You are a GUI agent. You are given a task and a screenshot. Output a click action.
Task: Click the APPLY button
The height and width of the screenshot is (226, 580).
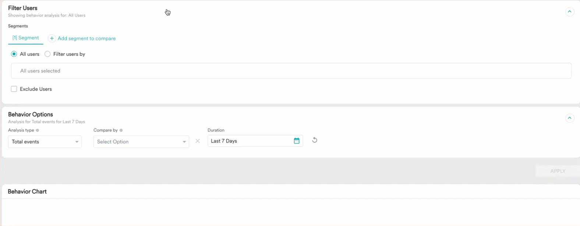click(558, 171)
